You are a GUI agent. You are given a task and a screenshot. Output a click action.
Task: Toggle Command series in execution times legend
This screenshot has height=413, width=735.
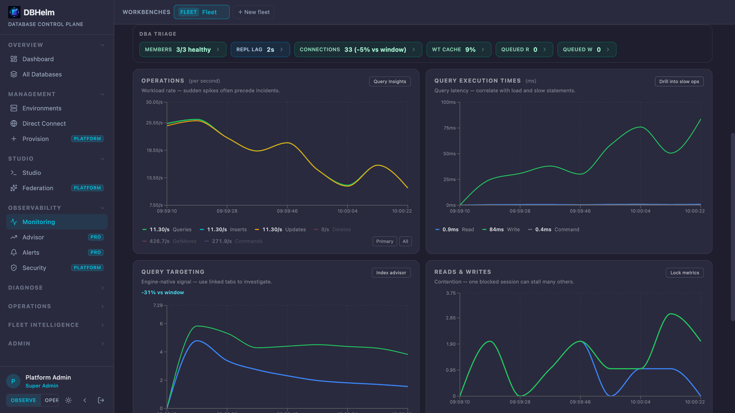pyautogui.click(x=554, y=229)
